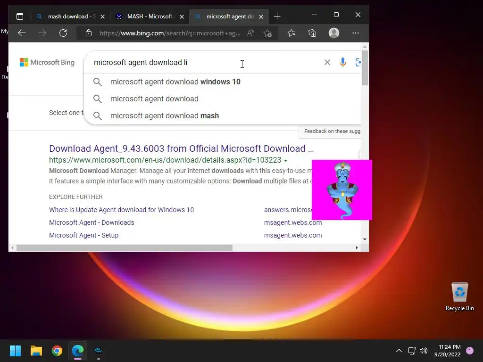Go forward in the Edge toolbar
This screenshot has width=483, height=362.
click(x=42, y=33)
